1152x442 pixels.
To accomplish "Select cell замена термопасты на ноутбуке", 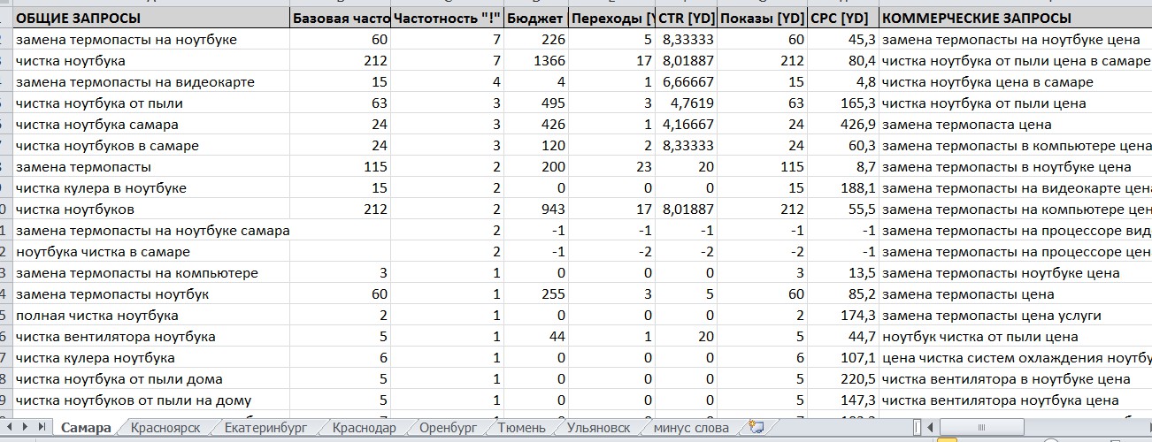I will coord(152,40).
